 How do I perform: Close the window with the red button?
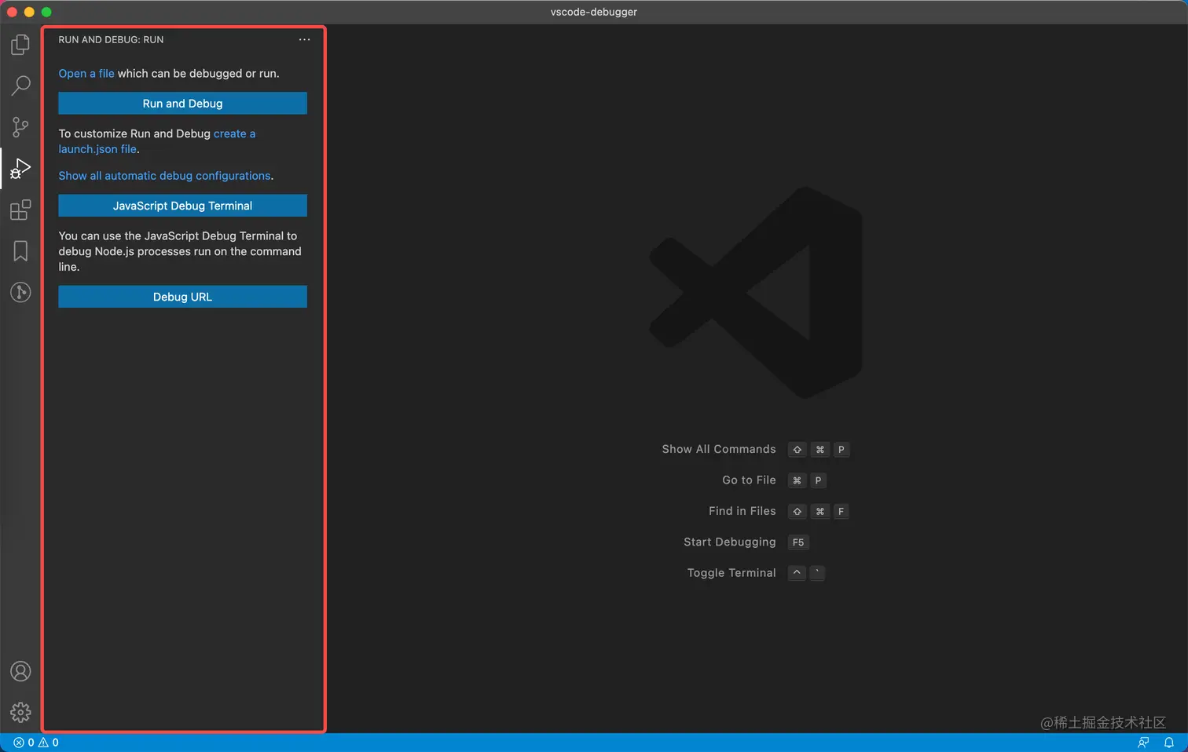12,12
